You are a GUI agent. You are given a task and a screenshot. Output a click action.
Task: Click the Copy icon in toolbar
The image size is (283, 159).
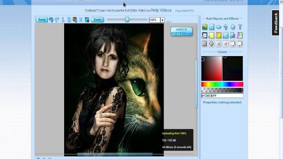(69, 19)
